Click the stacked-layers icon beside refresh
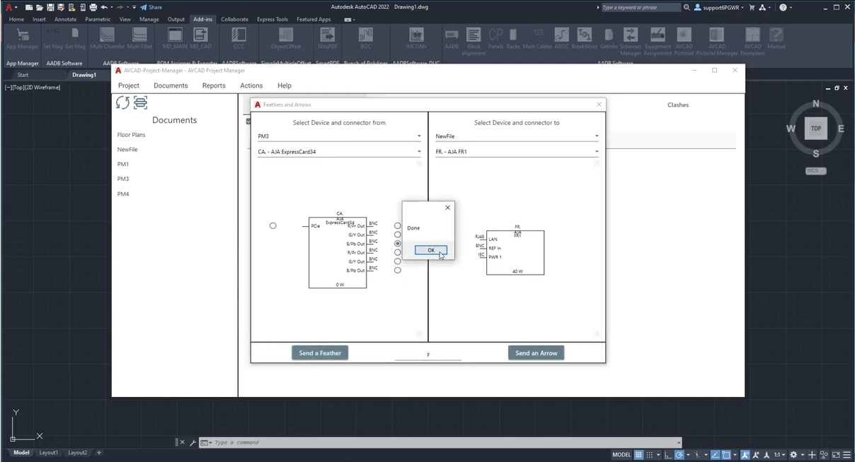855x462 pixels. click(140, 103)
